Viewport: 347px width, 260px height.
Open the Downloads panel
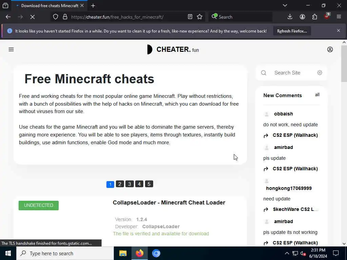coord(290,17)
